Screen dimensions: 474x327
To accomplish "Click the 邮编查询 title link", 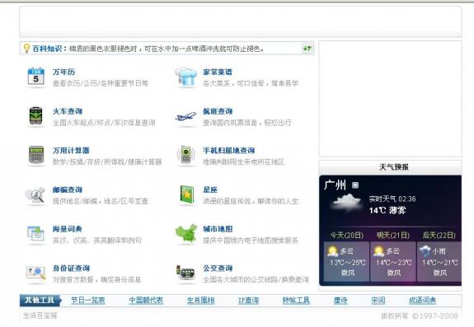I will 68,189.
